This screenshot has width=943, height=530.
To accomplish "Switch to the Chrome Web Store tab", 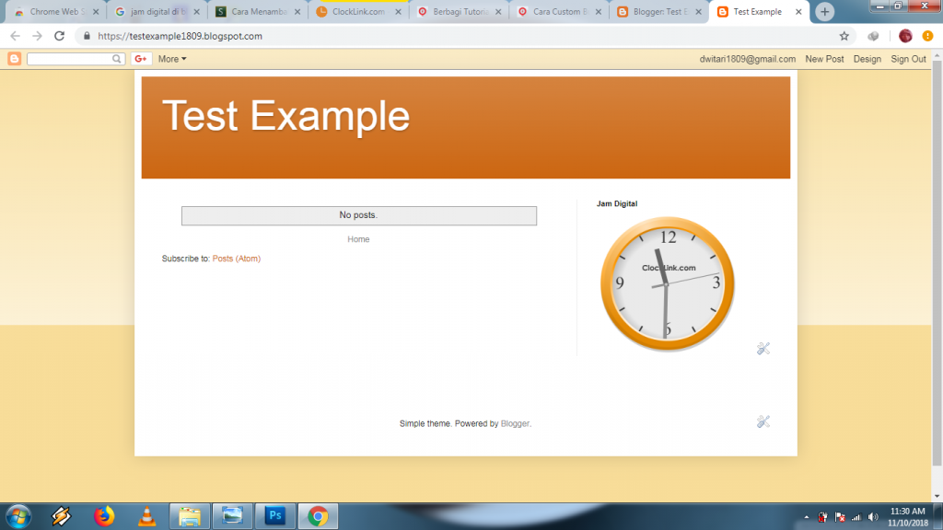I will tap(55, 11).
